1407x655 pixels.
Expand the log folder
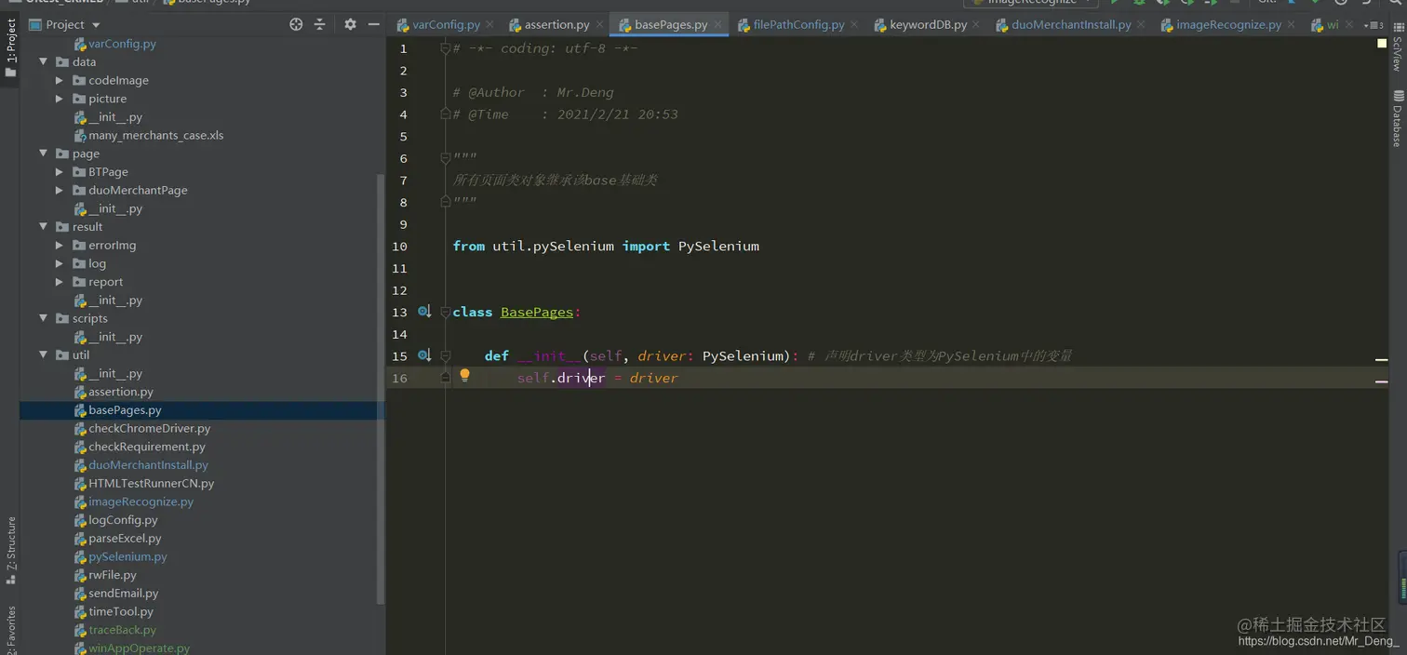[60, 264]
